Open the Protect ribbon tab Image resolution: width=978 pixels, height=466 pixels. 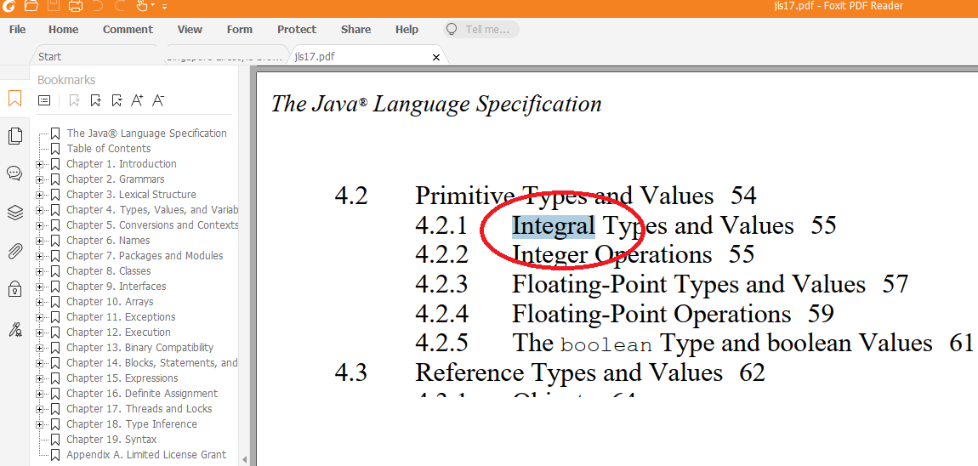click(x=297, y=29)
